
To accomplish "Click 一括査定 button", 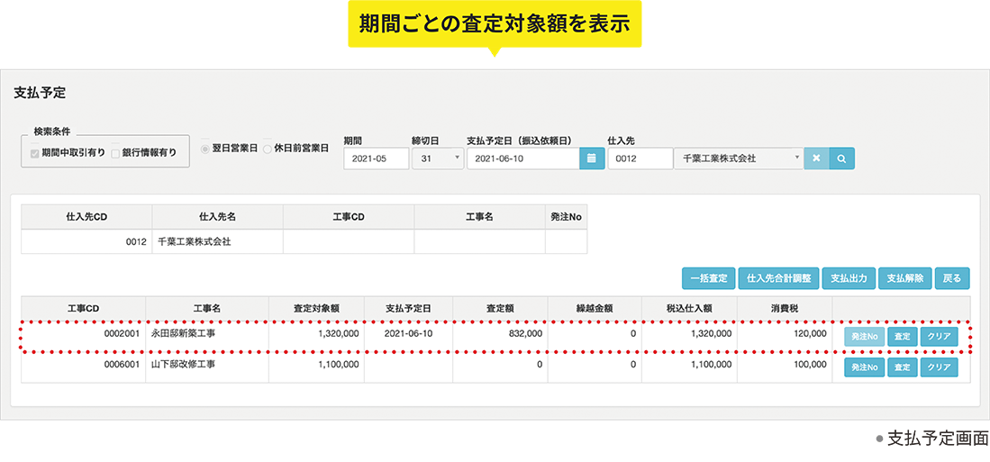I will pyautogui.click(x=708, y=278).
